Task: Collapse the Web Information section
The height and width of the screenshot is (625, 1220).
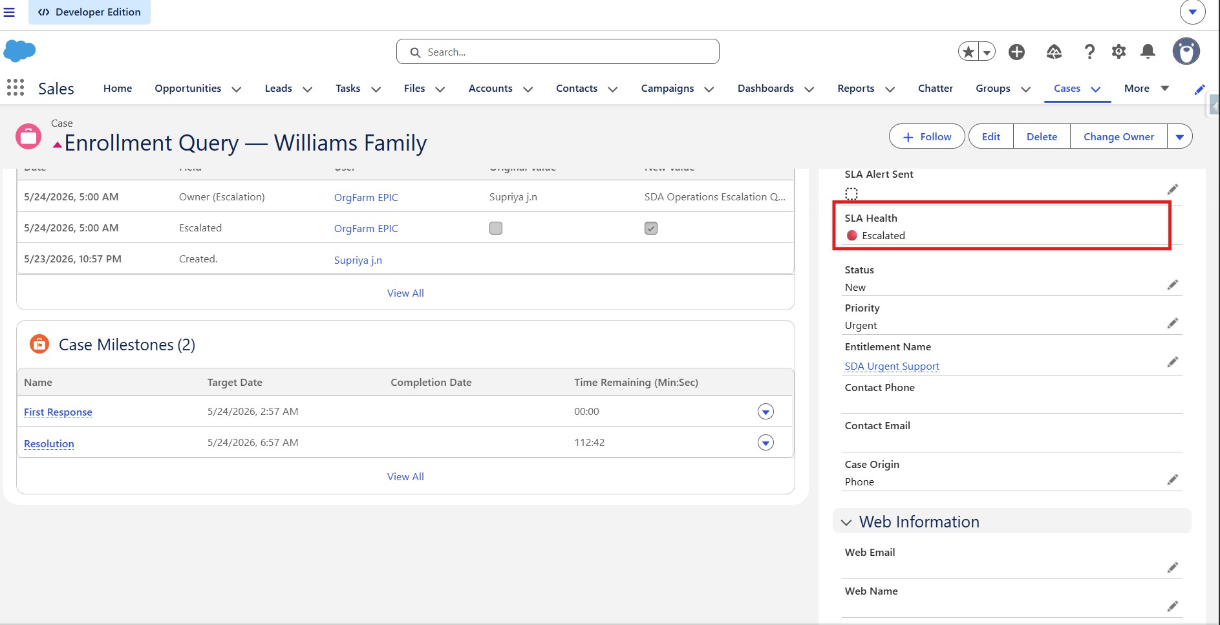Action: tap(846, 522)
